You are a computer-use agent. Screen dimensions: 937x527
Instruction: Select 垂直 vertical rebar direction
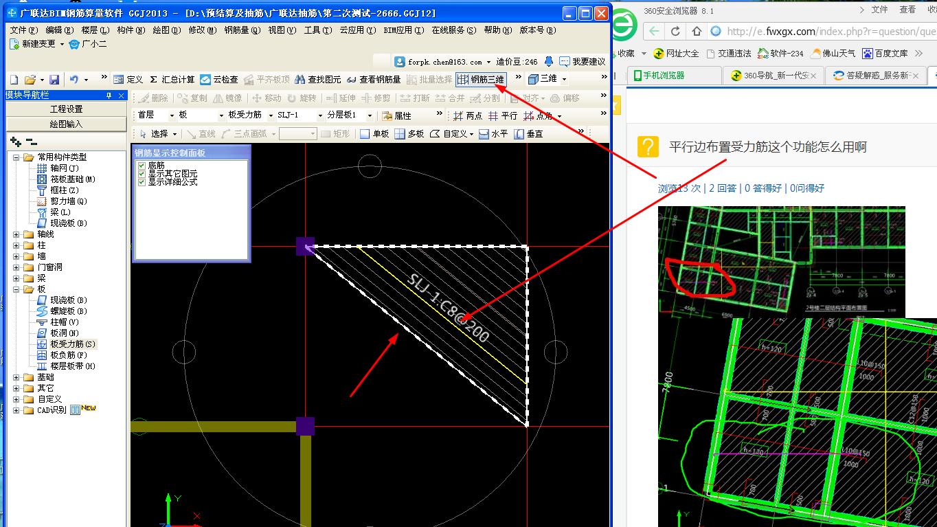(x=529, y=134)
